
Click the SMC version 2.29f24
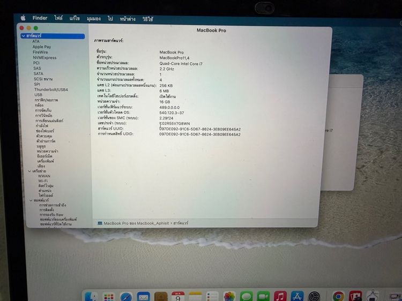[x=166, y=118]
